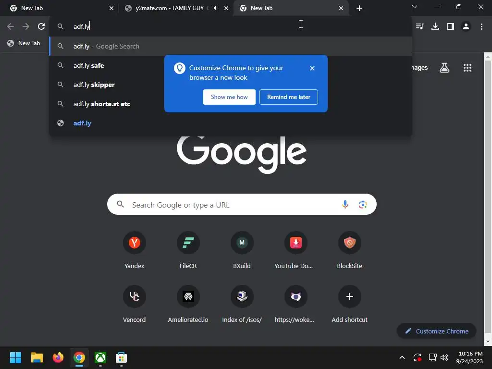Screen dimensions: 492x369
Task: Dismiss the Customize Chrome tip
Action: pyautogui.click(x=312, y=68)
